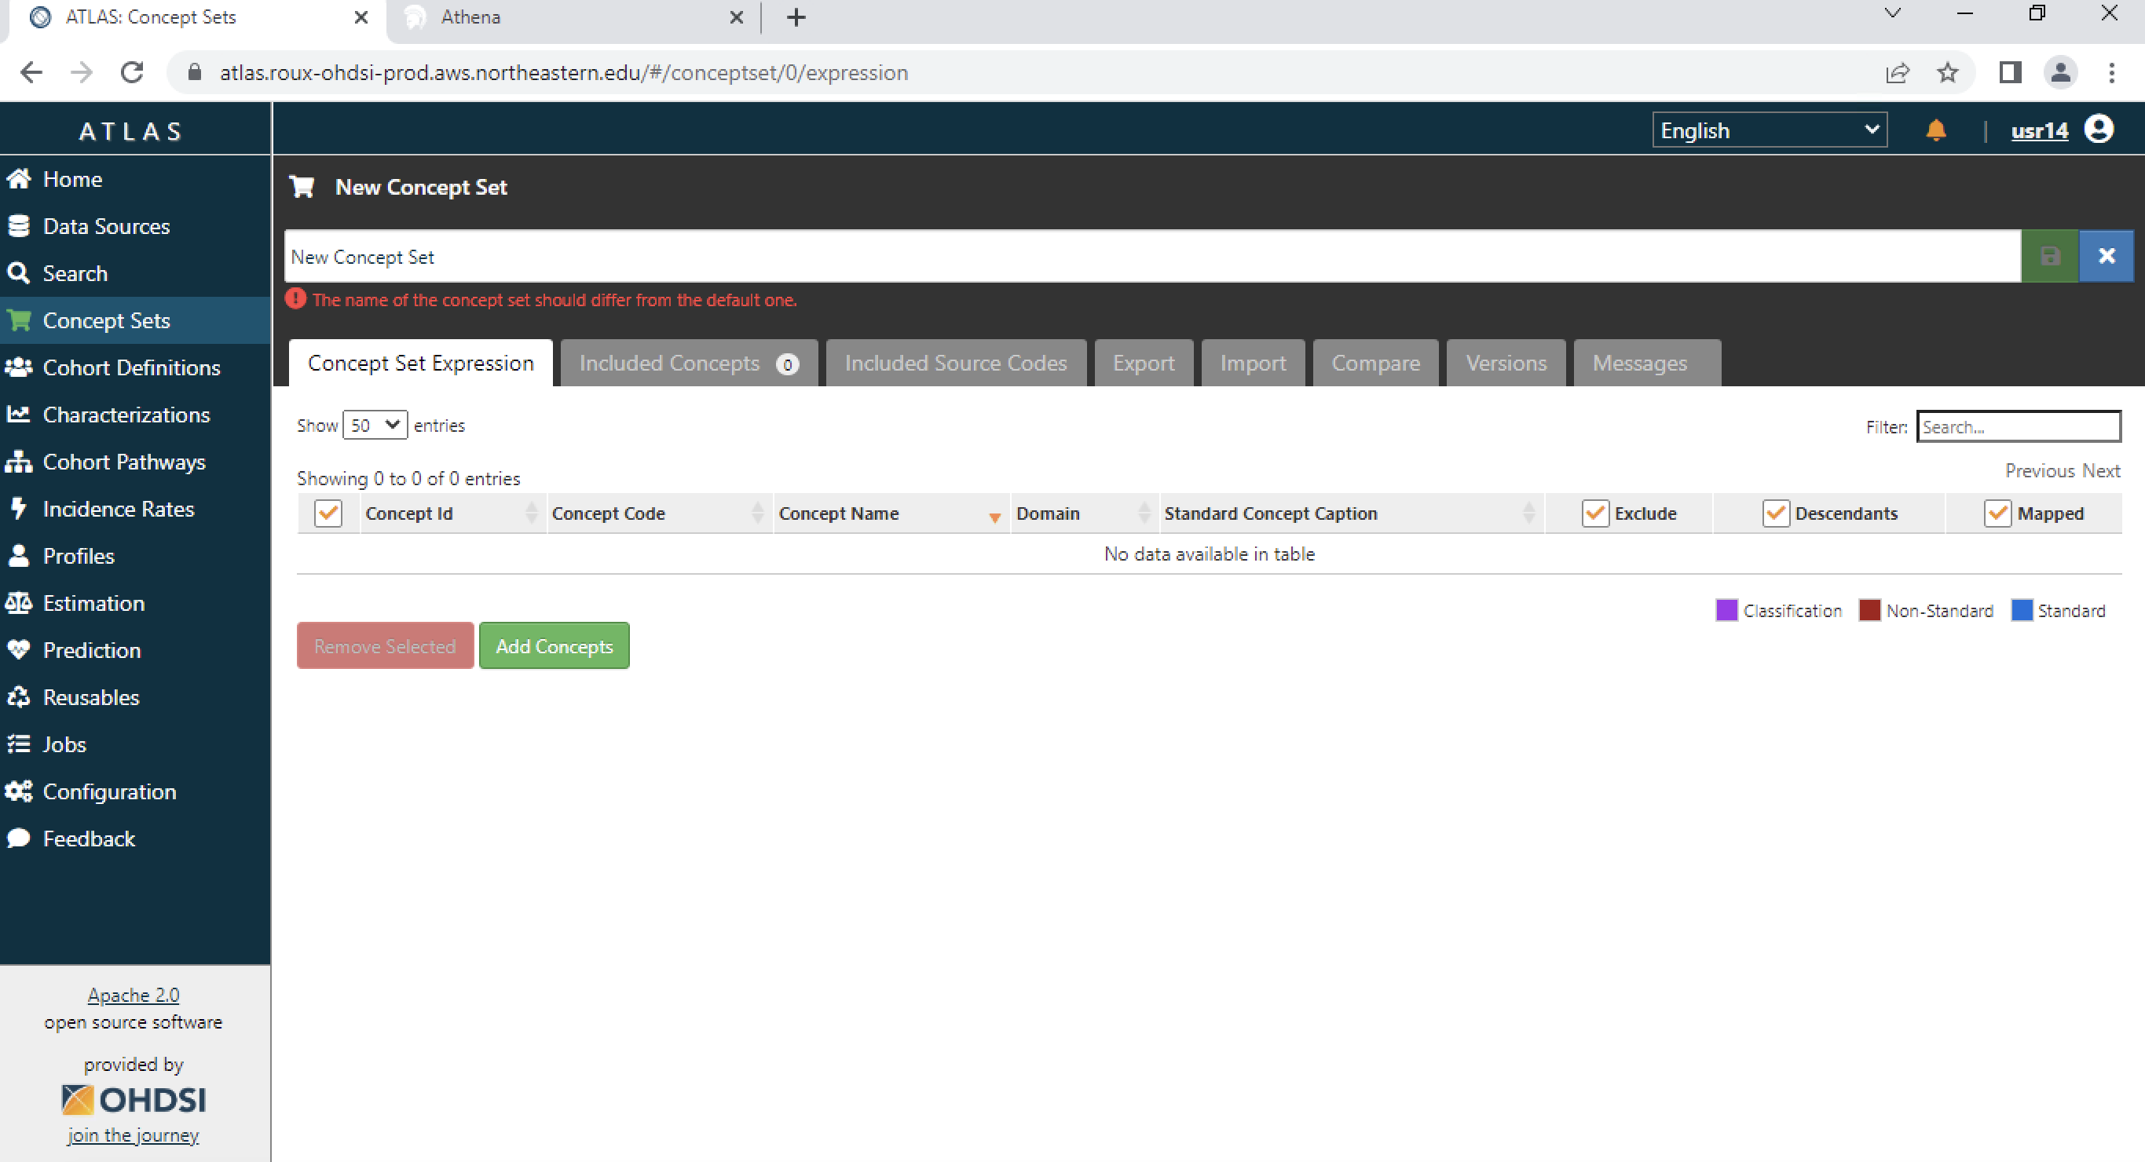Switch to the Export tab
This screenshot has height=1162, width=2145.
tap(1143, 364)
